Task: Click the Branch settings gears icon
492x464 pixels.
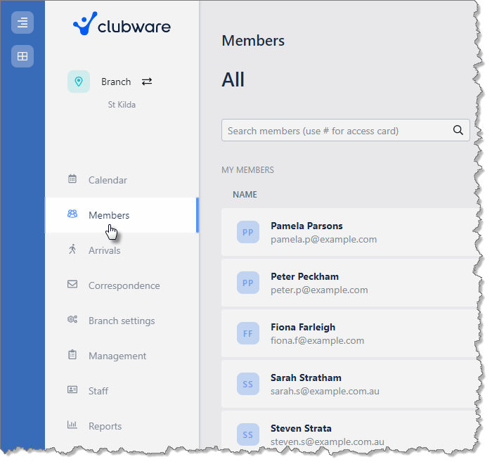Action: pos(72,320)
